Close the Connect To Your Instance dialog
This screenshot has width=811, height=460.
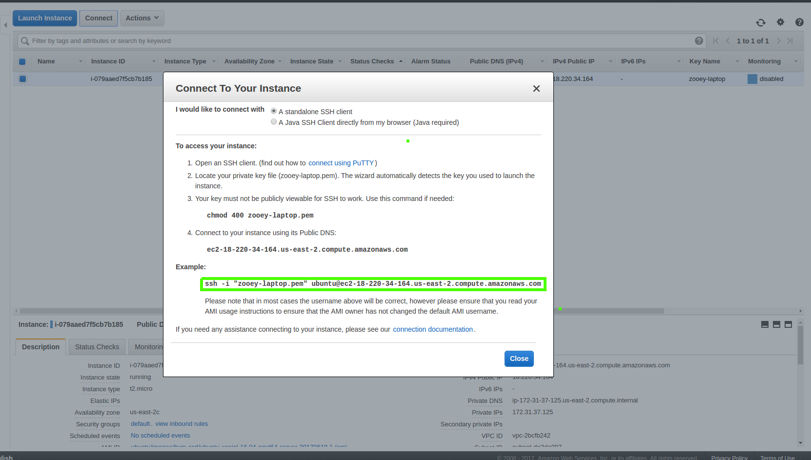coord(536,88)
